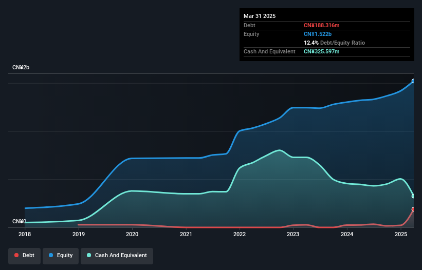Click the tooltip Debt row label

[x=249, y=25]
